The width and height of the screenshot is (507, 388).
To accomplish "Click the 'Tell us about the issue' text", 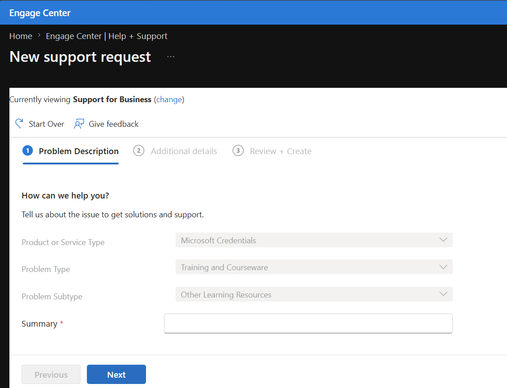I will pyautogui.click(x=112, y=215).
